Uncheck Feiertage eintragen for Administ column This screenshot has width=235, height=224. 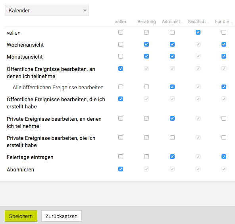172,157
